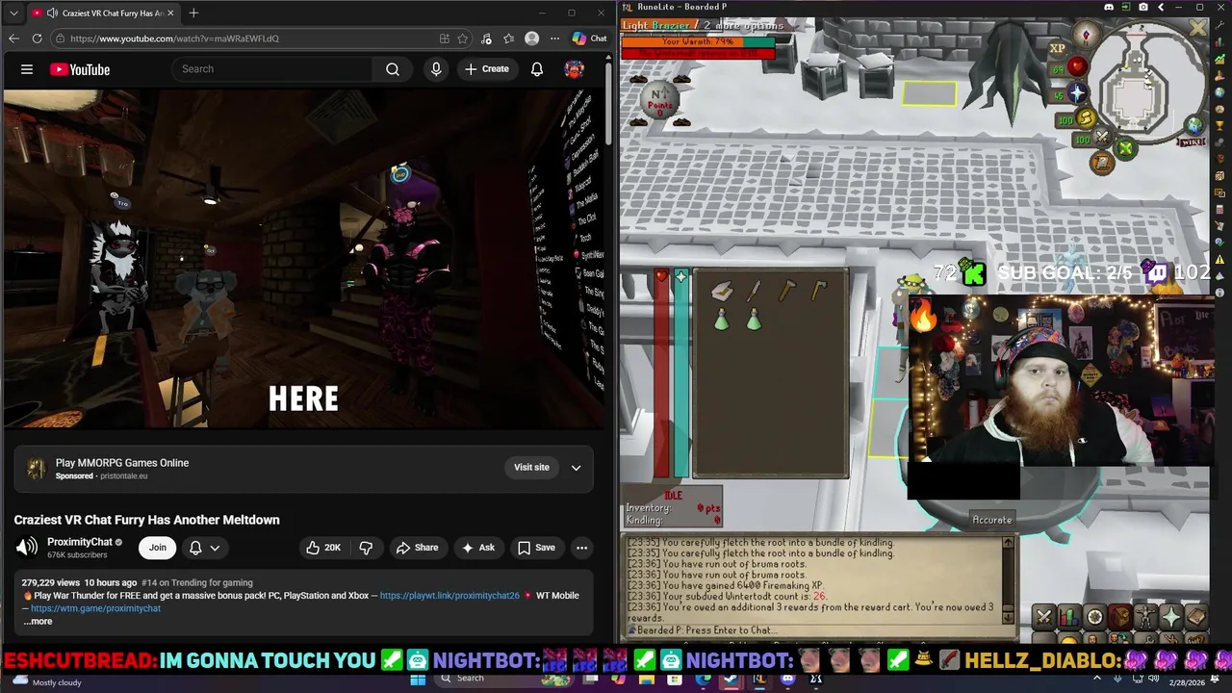Open YouTube notifications bell

point(537,69)
